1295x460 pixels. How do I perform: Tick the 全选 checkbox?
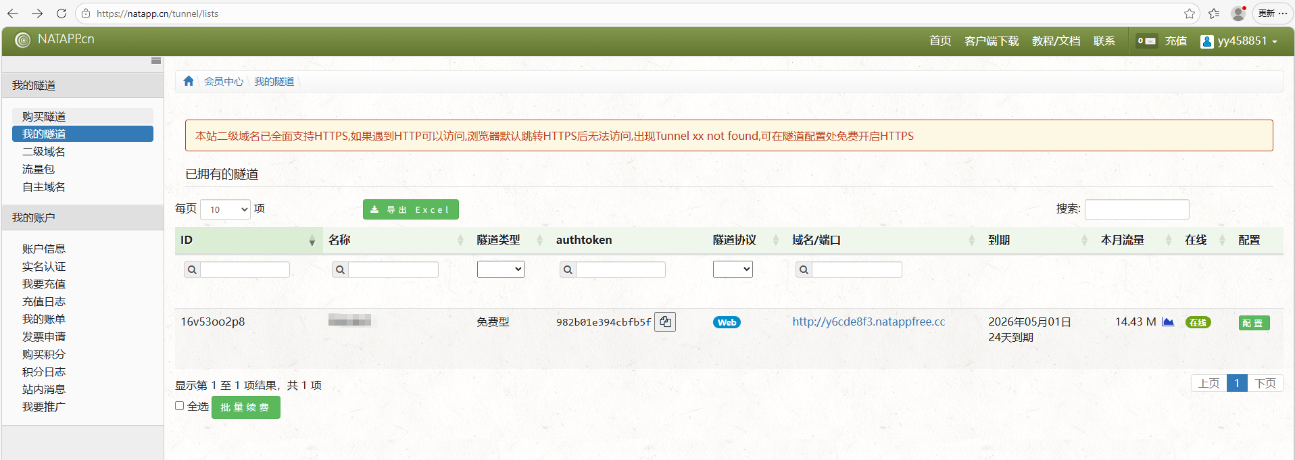point(180,406)
